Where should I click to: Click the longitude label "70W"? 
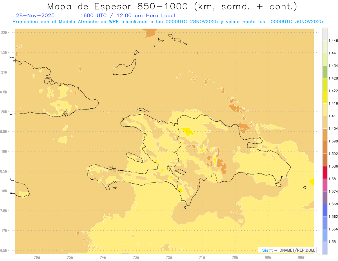(235, 257)
